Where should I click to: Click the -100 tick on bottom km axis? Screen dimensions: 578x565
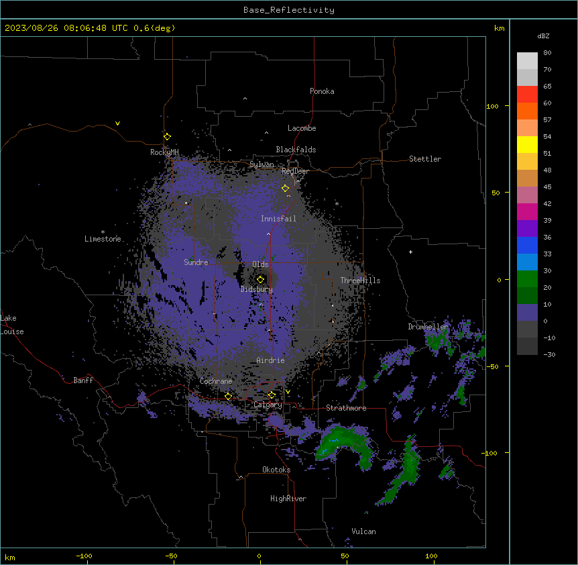84,556
